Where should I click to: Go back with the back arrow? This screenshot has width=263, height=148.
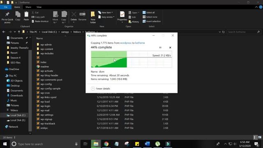[4, 32]
